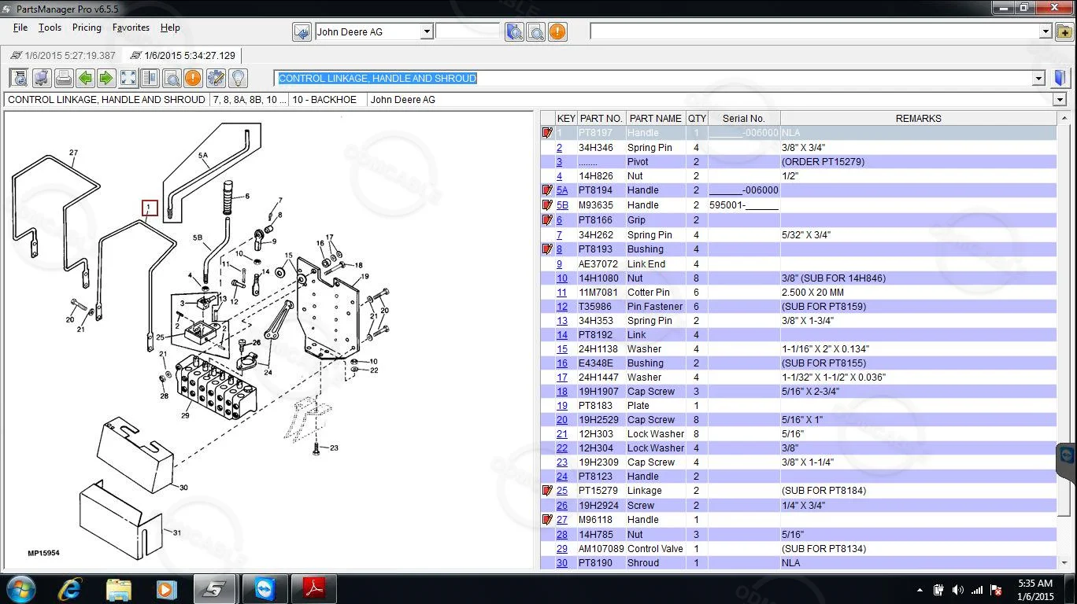The height and width of the screenshot is (604, 1077).
Task: Click the orange alert icon in lower toolbar
Action: tap(193, 78)
